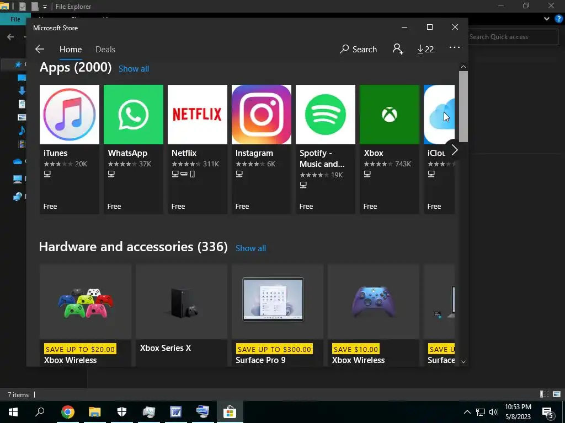Viewport: 565px width, 423px height.
Task: Open the iTunes app tile
Action: [69, 149]
